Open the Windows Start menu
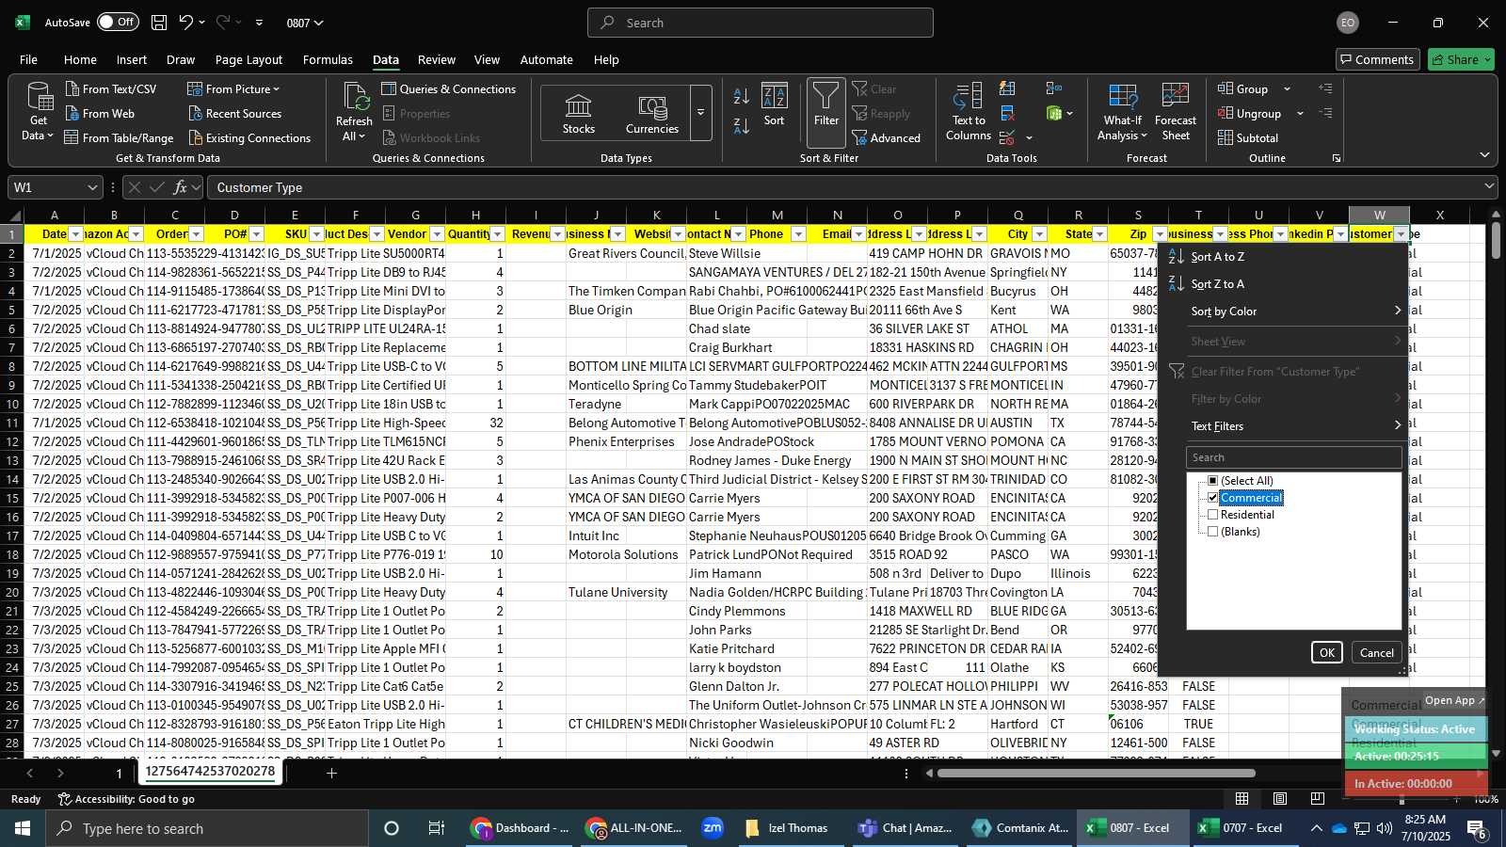Image resolution: width=1506 pixels, height=847 pixels. [x=23, y=828]
